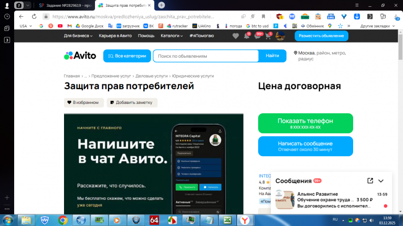
Task: Open history clock icon in browser sidebar
Action: tap(7, 16)
